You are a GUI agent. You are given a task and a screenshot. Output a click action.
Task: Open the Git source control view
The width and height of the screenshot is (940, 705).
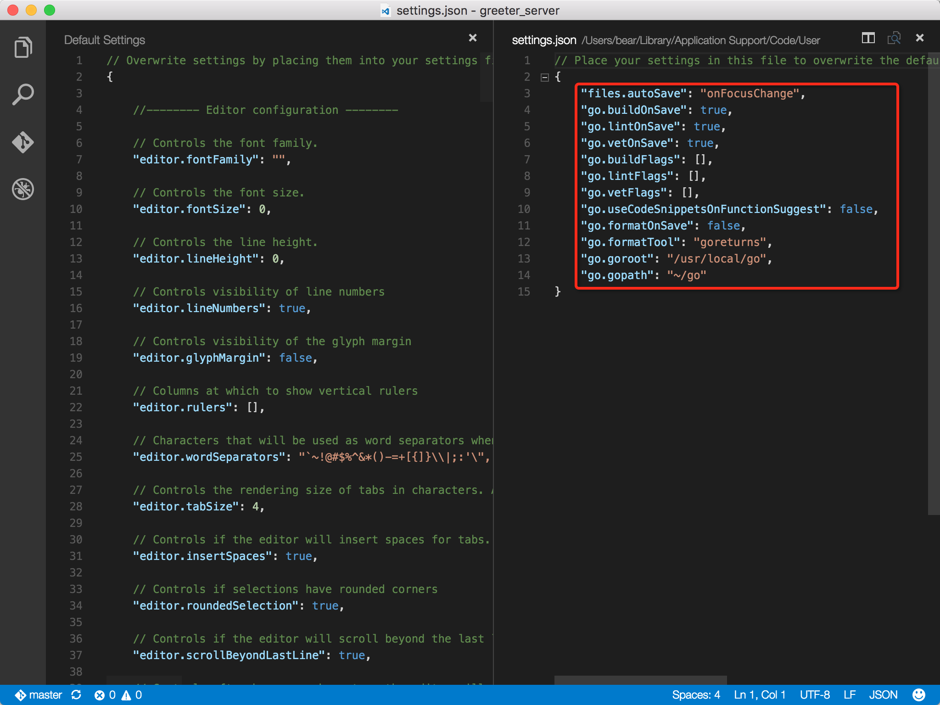[23, 142]
